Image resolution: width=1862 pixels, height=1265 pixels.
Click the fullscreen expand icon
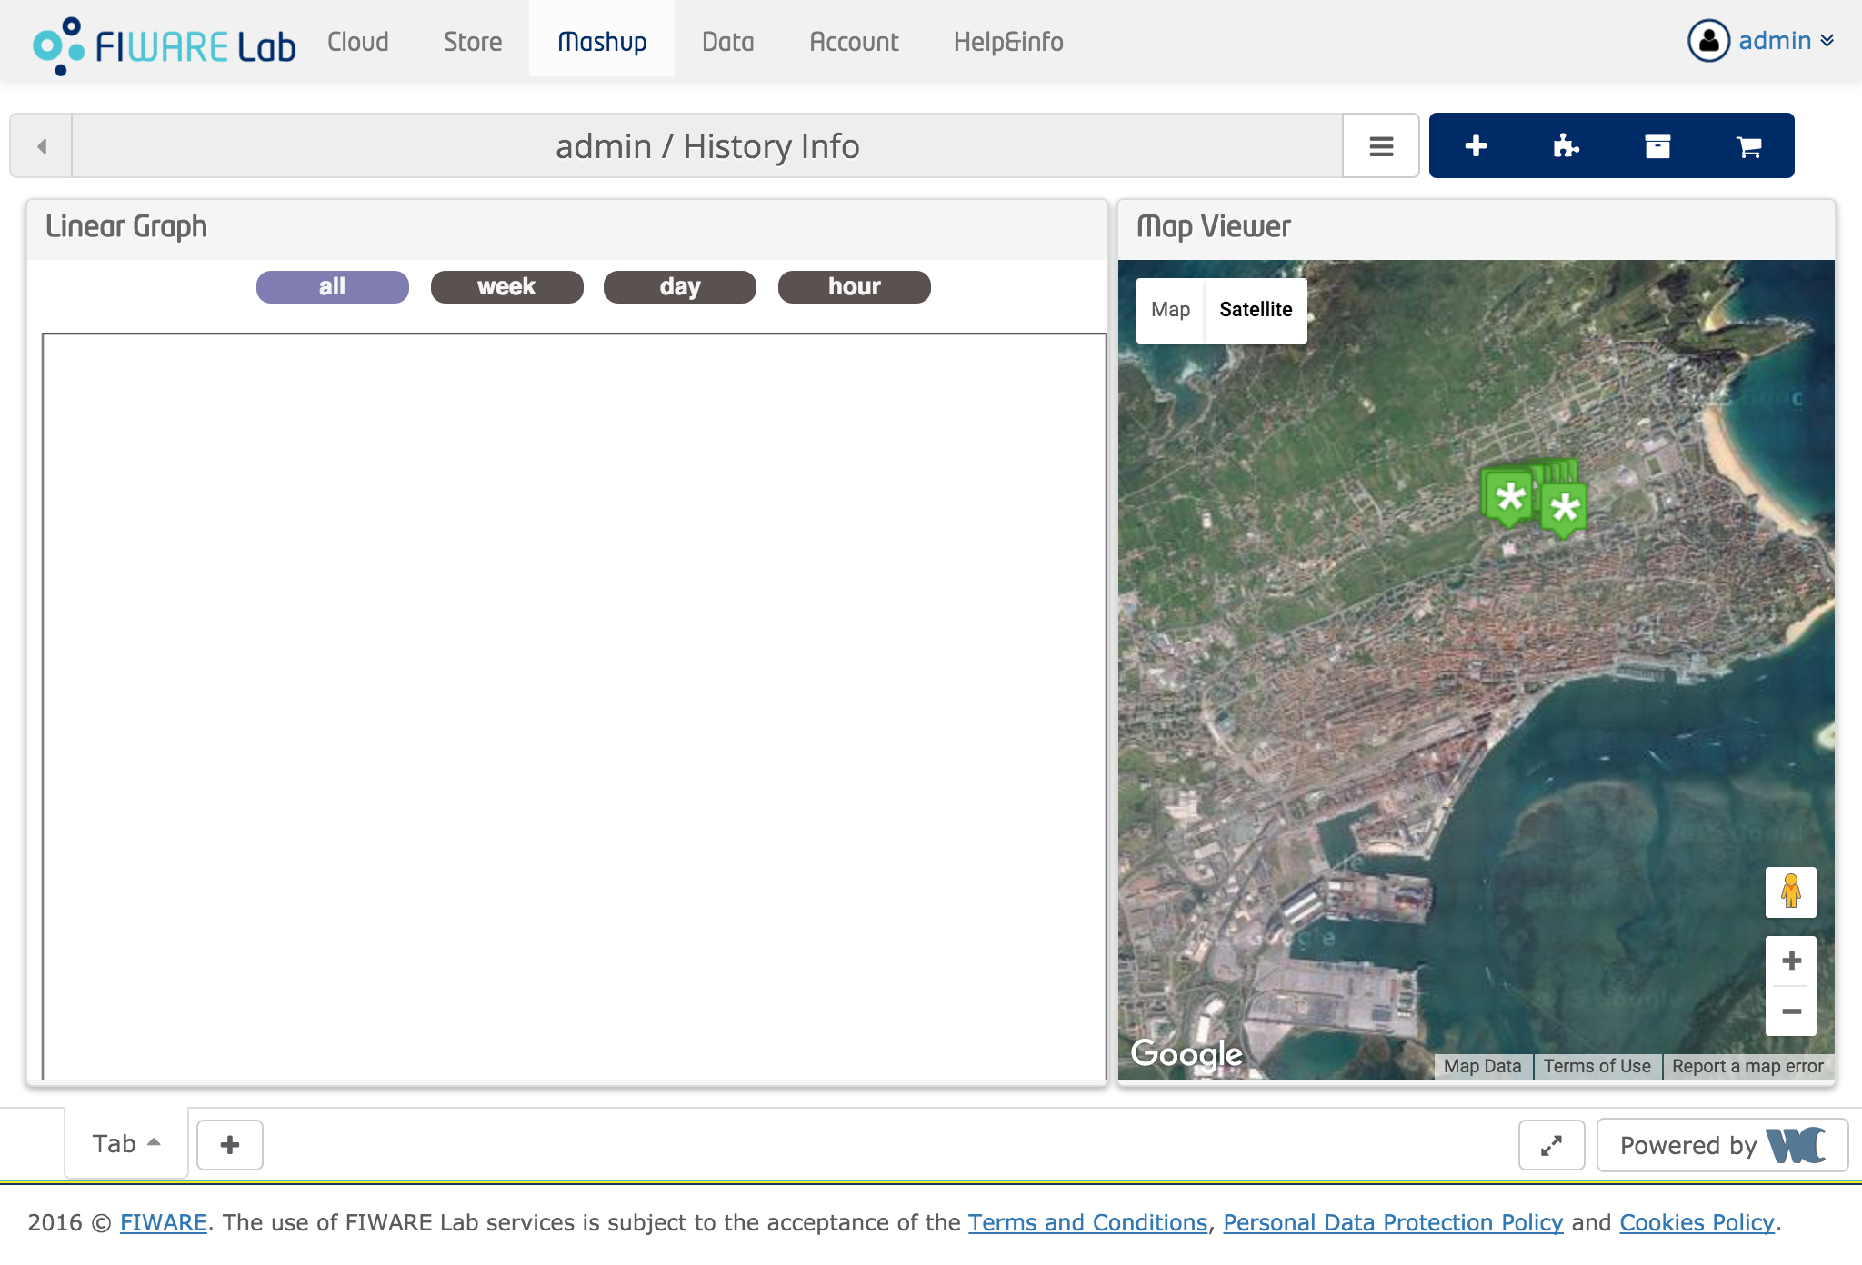coord(1550,1145)
